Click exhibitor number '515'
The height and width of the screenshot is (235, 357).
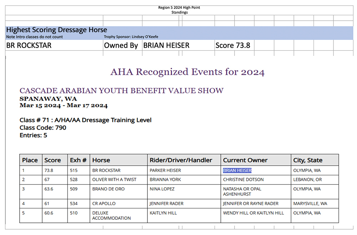tap(74, 171)
